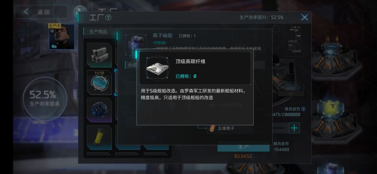
Task: Increase quantity with the plus button
Action: click(x=294, y=128)
